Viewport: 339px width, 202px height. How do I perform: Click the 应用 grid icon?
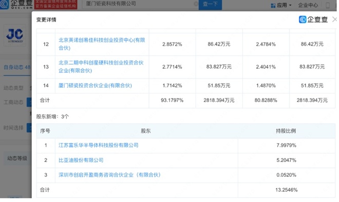273,6
